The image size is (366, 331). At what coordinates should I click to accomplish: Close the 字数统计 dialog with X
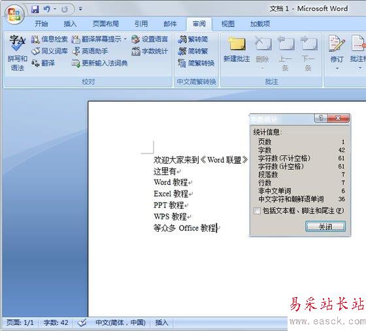(339, 118)
